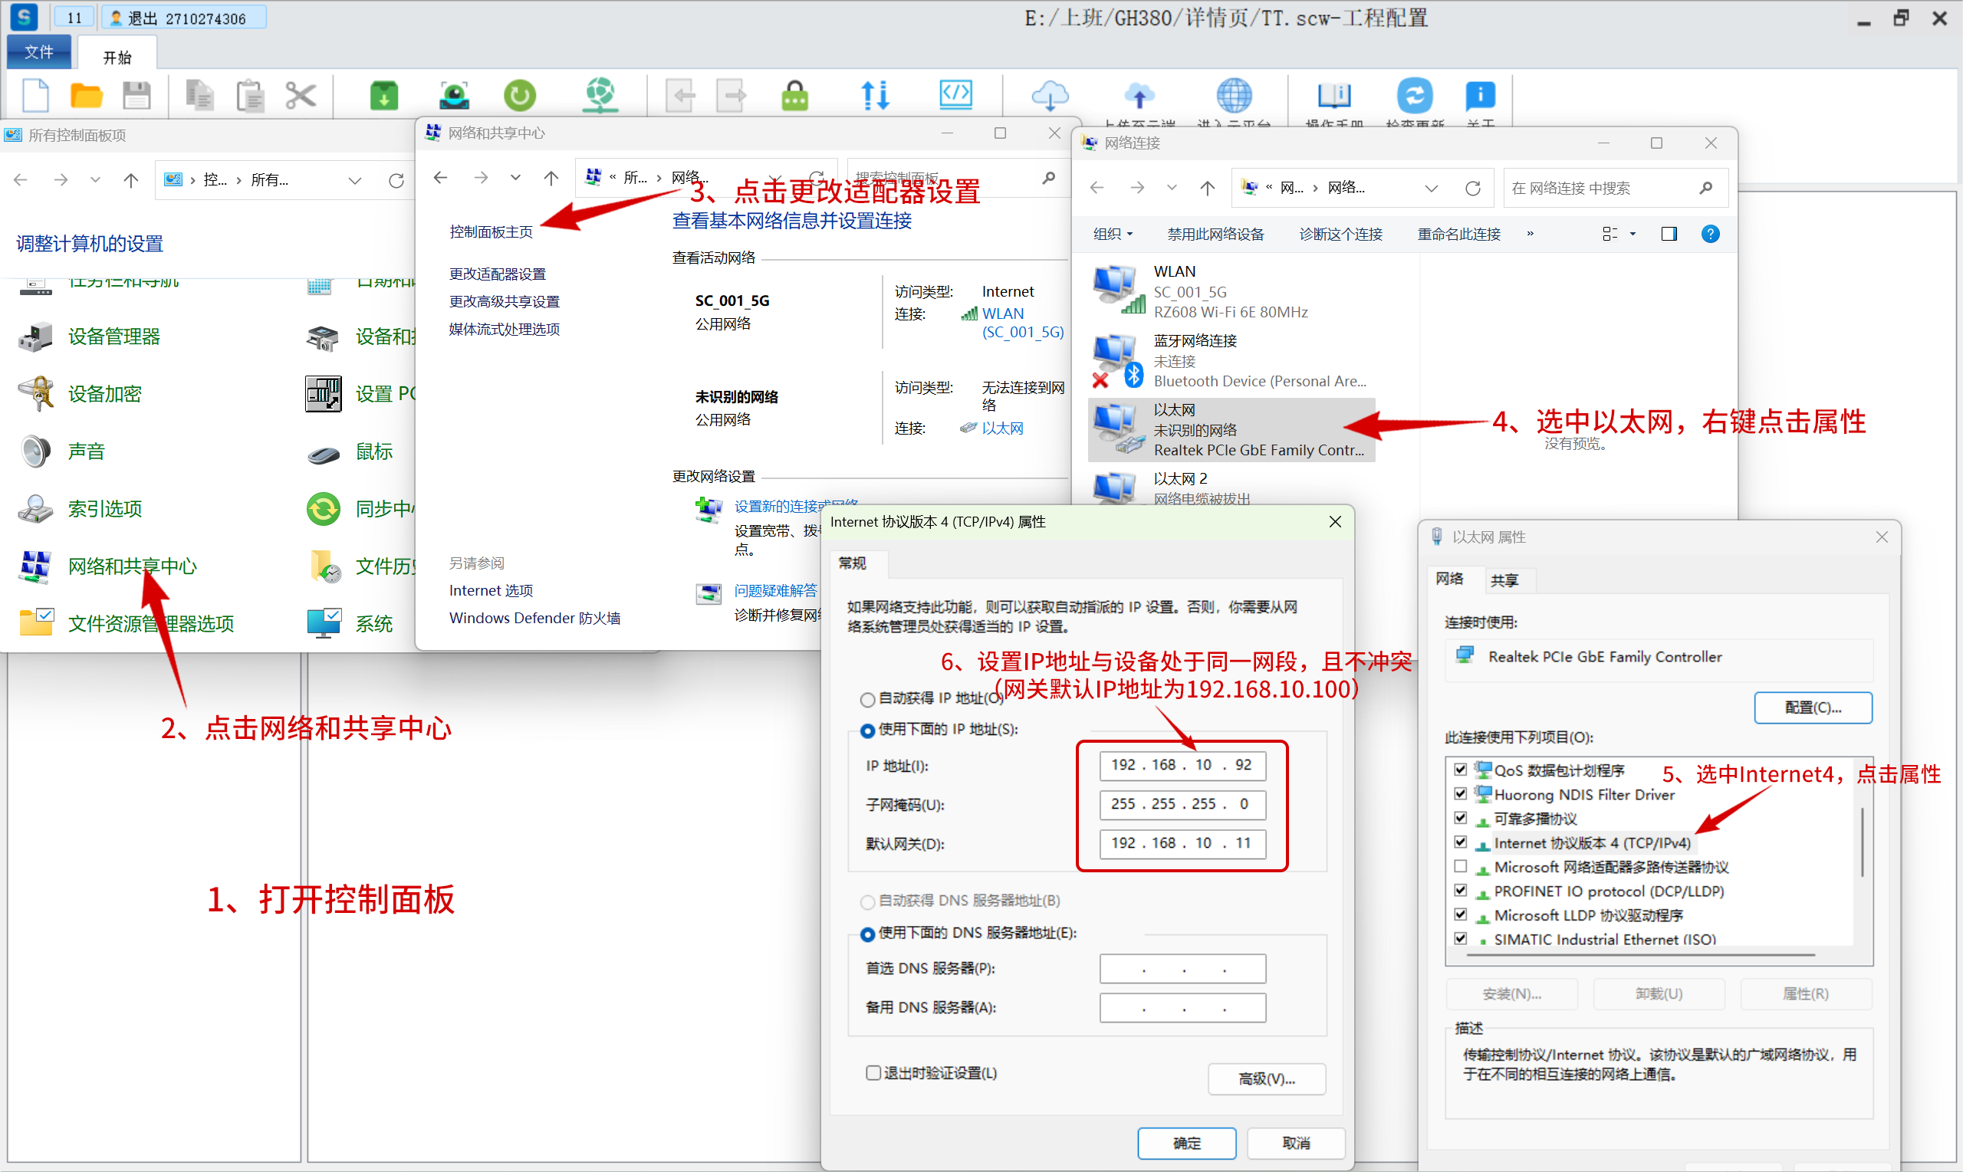Uncheck the QoS packet scheduler checkbox
The image size is (1963, 1172).
[x=1460, y=770]
